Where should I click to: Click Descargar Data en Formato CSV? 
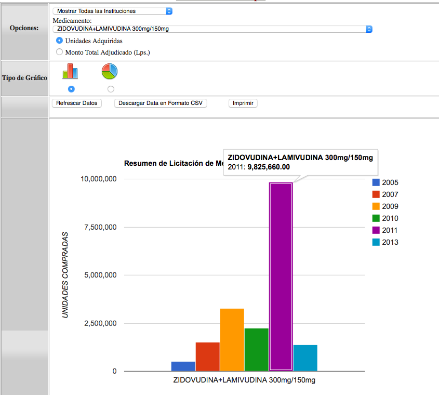161,103
